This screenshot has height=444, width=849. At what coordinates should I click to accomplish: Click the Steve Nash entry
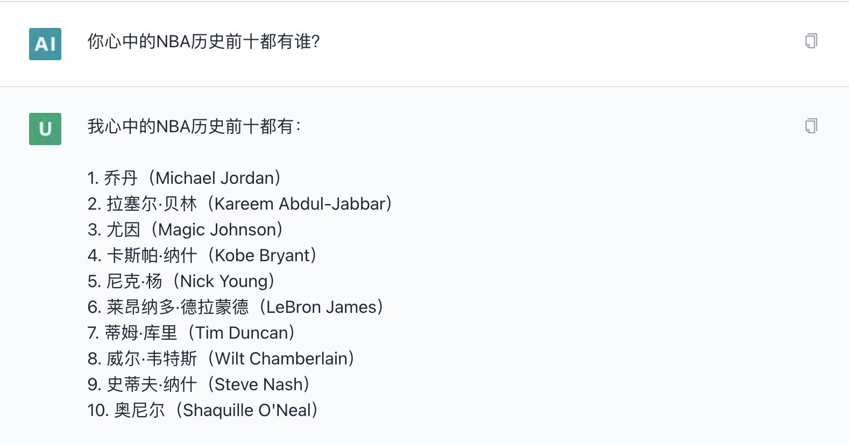tap(199, 384)
